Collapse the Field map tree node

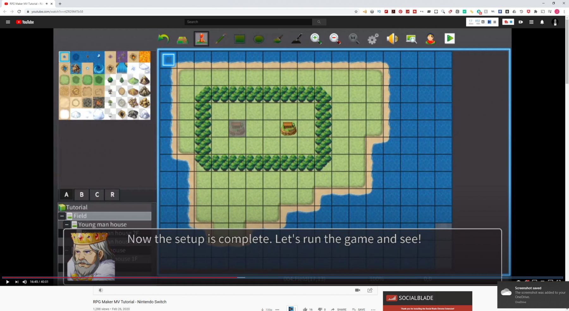62,216
